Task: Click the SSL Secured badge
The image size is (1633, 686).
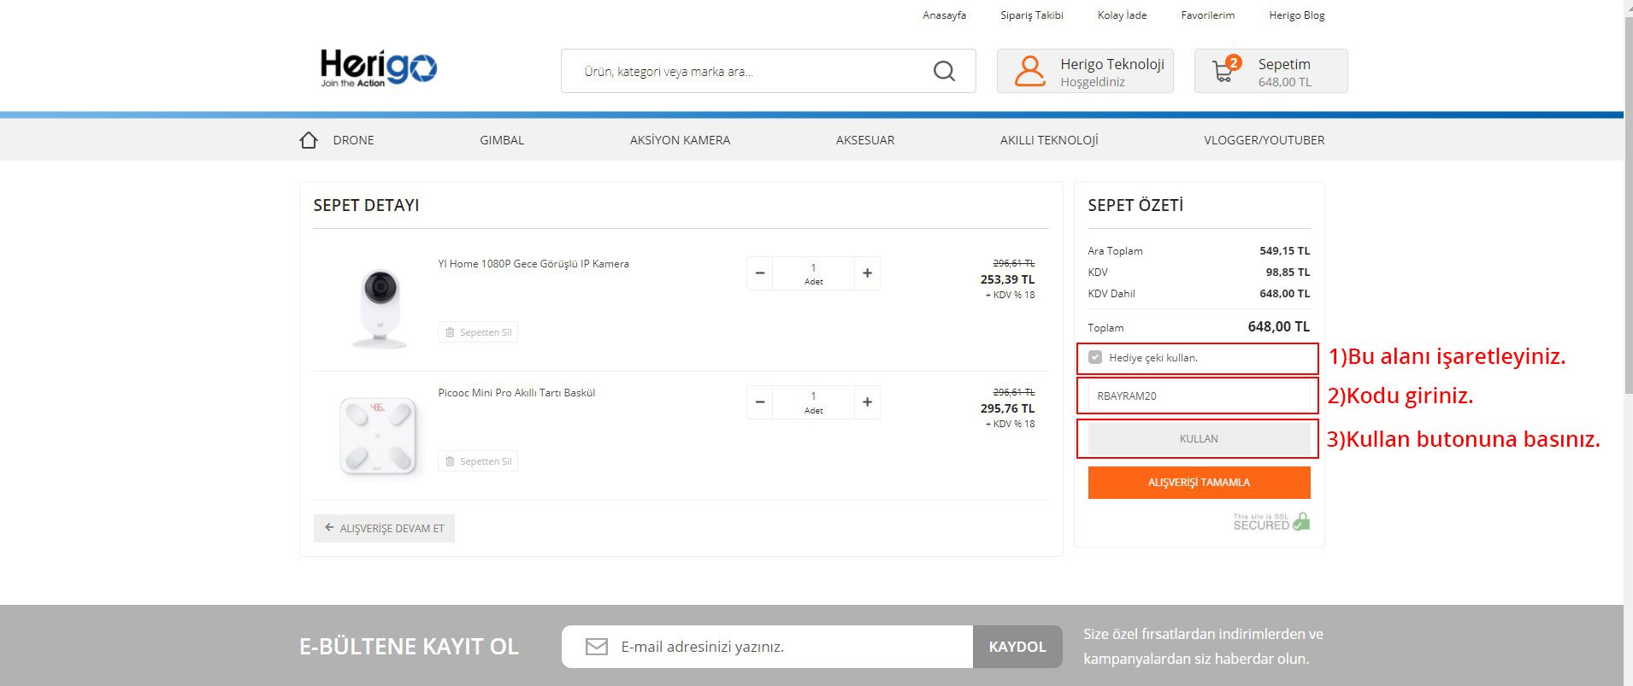Action: (x=1271, y=522)
